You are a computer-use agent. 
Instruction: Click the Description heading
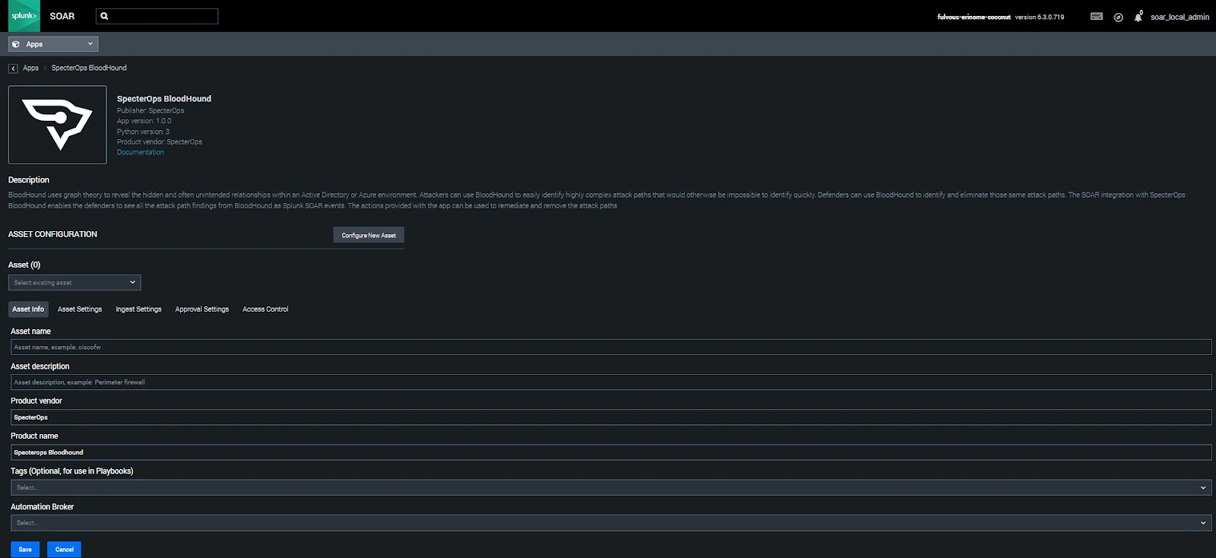tap(29, 180)
